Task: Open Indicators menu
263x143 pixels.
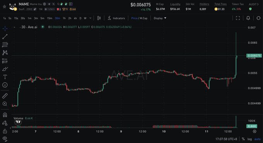Action: pos(116,18)
